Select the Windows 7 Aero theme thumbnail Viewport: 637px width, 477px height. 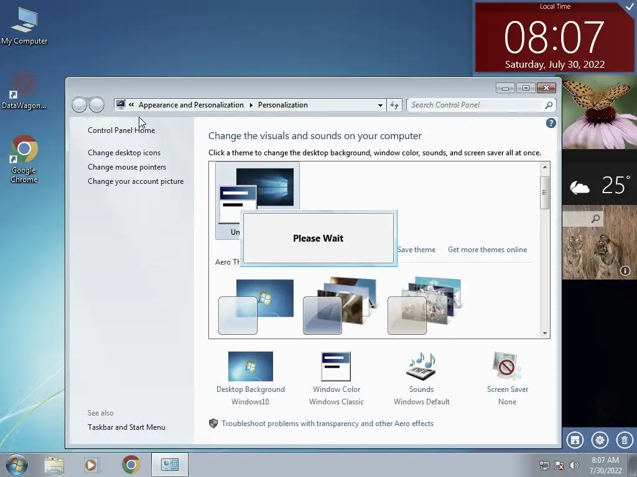point(256,306)
